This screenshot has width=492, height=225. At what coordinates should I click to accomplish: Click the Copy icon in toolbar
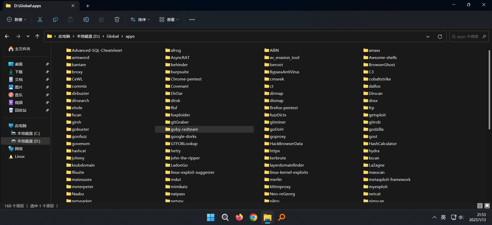[55, 19]
